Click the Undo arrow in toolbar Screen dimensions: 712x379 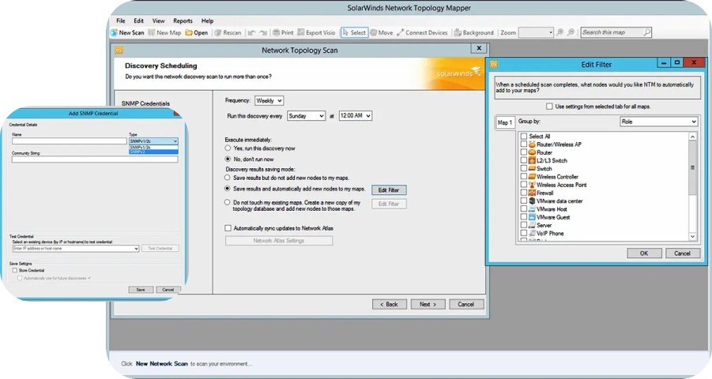click(x=251, y=32)
